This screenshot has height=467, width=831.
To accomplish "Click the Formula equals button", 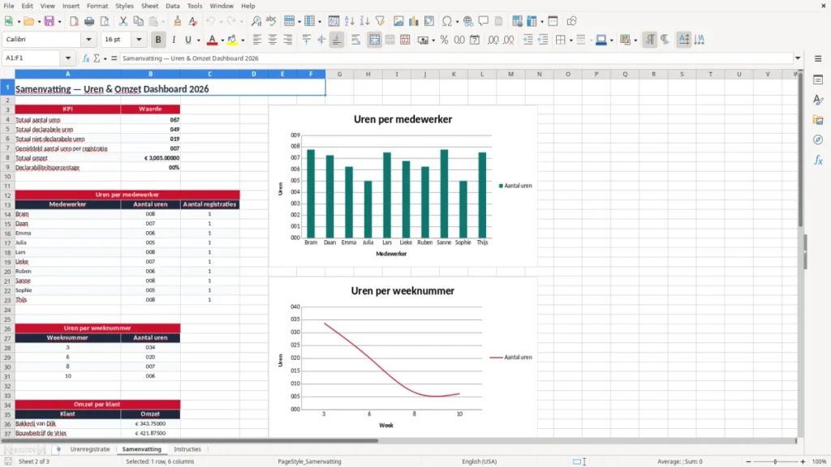I will tap(114, 58).
